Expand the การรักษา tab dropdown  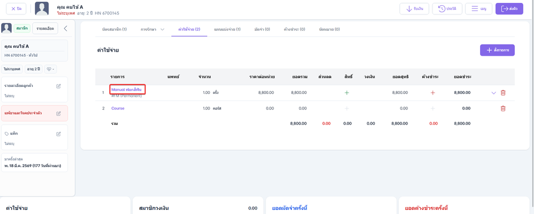click(153, 30)
